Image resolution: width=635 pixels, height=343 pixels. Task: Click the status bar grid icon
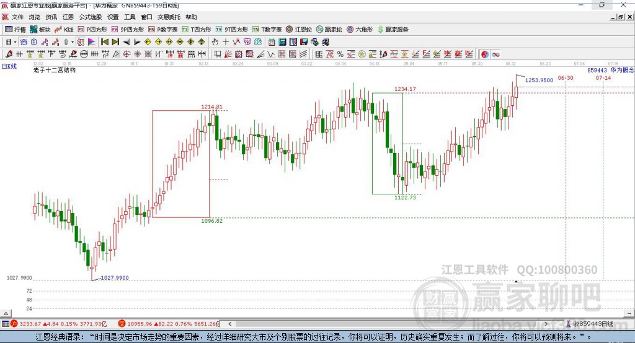(5, 324)
